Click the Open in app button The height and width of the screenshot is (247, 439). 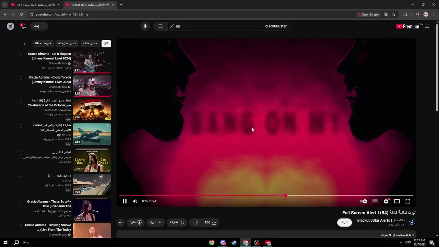[x=368, y=14]
